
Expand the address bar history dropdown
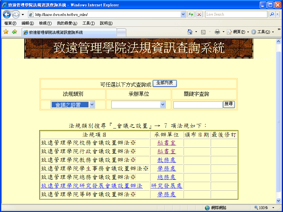point(183,14)
